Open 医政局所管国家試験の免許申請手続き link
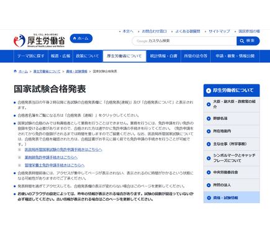Viewport: 270px width, 233px height. coord(63,150)
